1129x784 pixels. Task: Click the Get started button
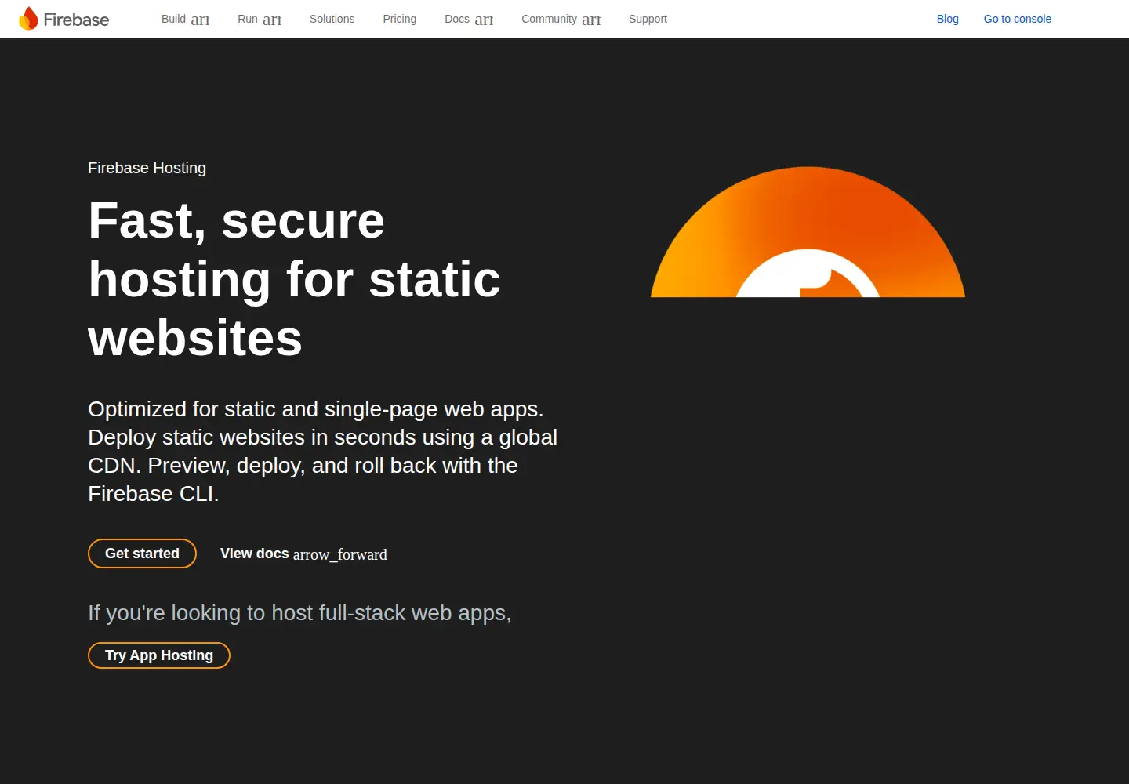click(x=142, y=554)
